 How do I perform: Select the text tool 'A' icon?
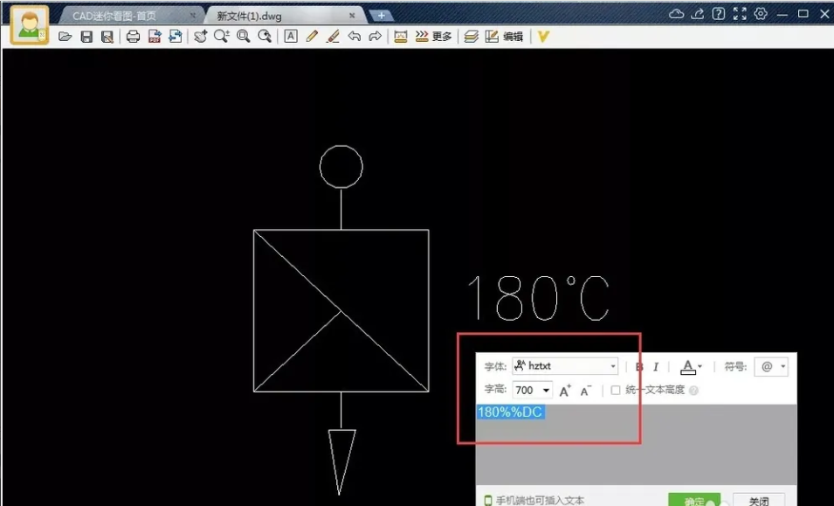coord(290,36)
